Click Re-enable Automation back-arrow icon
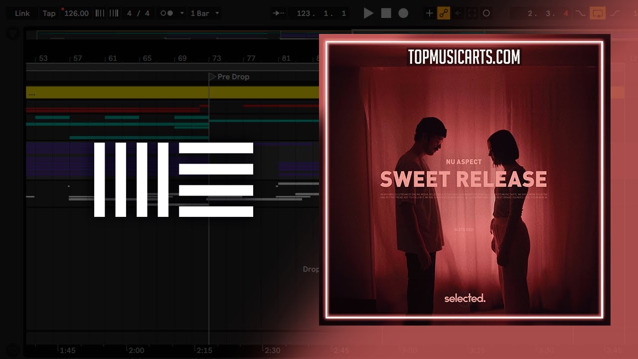638x359 pixels. pos(458,13)
